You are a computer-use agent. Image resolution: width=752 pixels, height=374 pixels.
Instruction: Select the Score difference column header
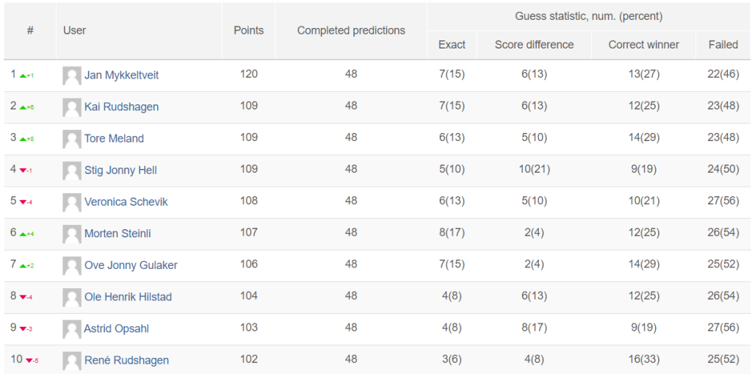point(535,45)
